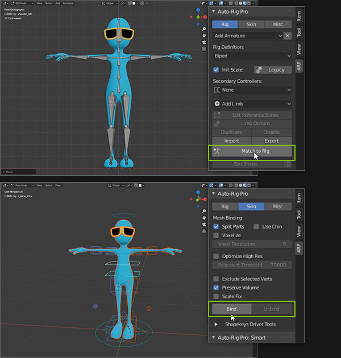Click the Polycount Threshold value field
This screenshot has height=358, width=341.
[x=252, y=265]
